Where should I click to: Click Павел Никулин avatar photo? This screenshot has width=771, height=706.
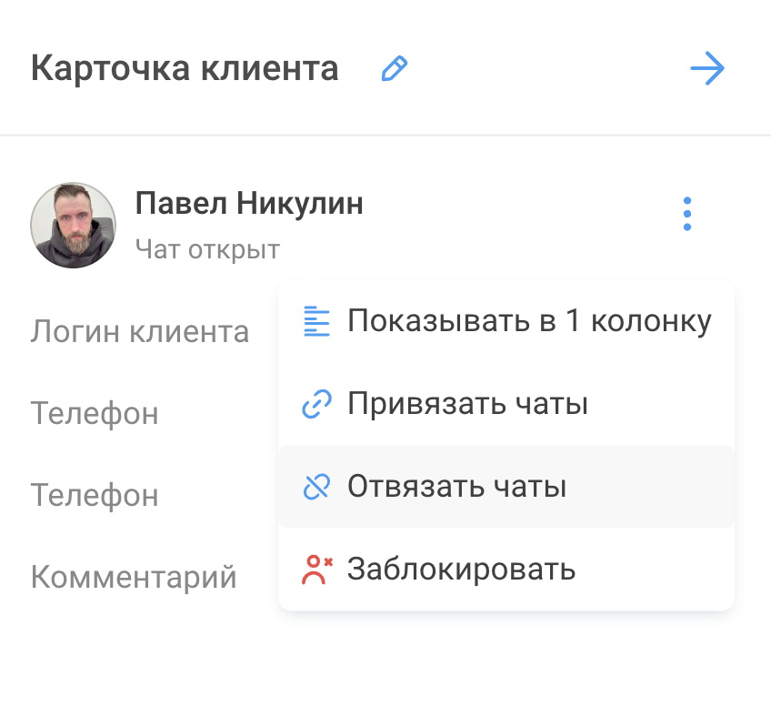74,226
